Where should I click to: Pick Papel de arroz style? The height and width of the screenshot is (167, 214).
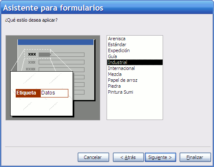coord(135,80)
